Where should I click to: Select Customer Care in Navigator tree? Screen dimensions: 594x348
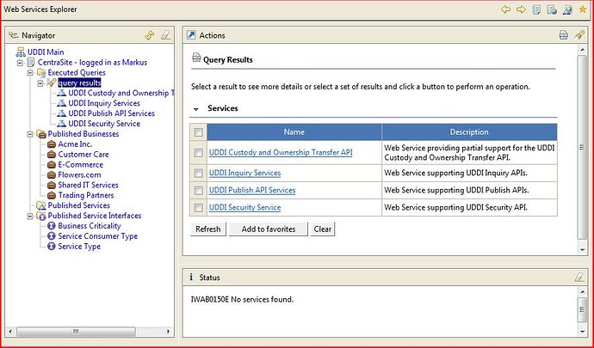pyautogui.click(x=84, y=155)
